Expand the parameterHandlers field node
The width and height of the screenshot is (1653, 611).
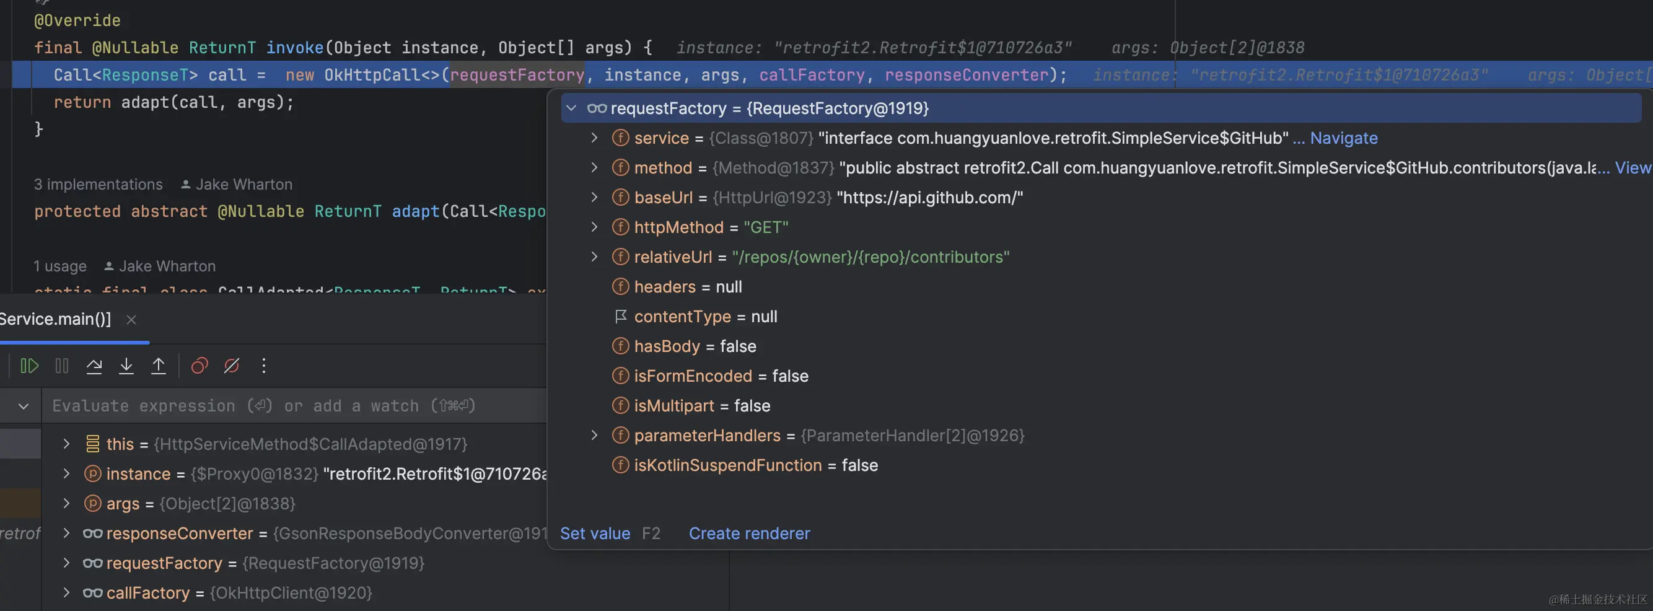click(594, 435)
